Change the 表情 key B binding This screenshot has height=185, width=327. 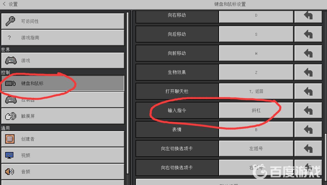tap(256, 130)
